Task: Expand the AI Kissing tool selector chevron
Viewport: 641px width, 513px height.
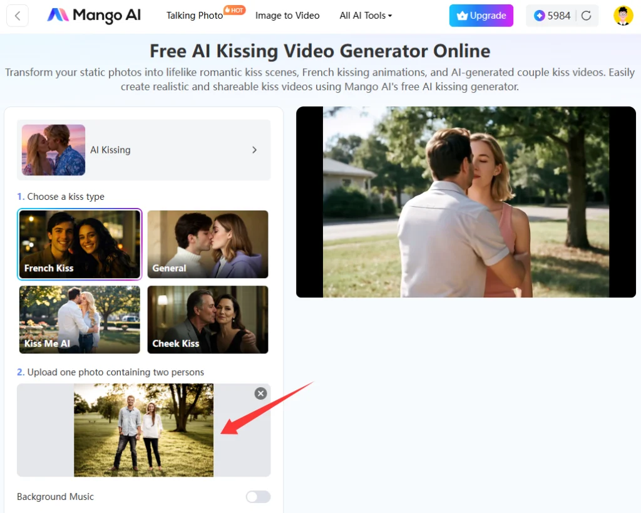Action: (254, 150)
